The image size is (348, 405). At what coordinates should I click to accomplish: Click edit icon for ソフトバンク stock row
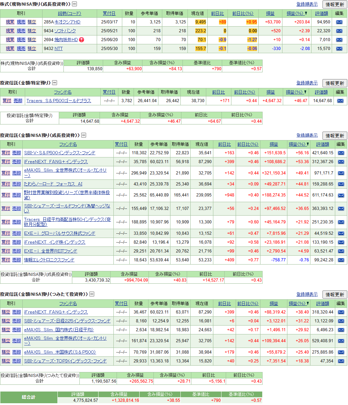click(339, 31)
